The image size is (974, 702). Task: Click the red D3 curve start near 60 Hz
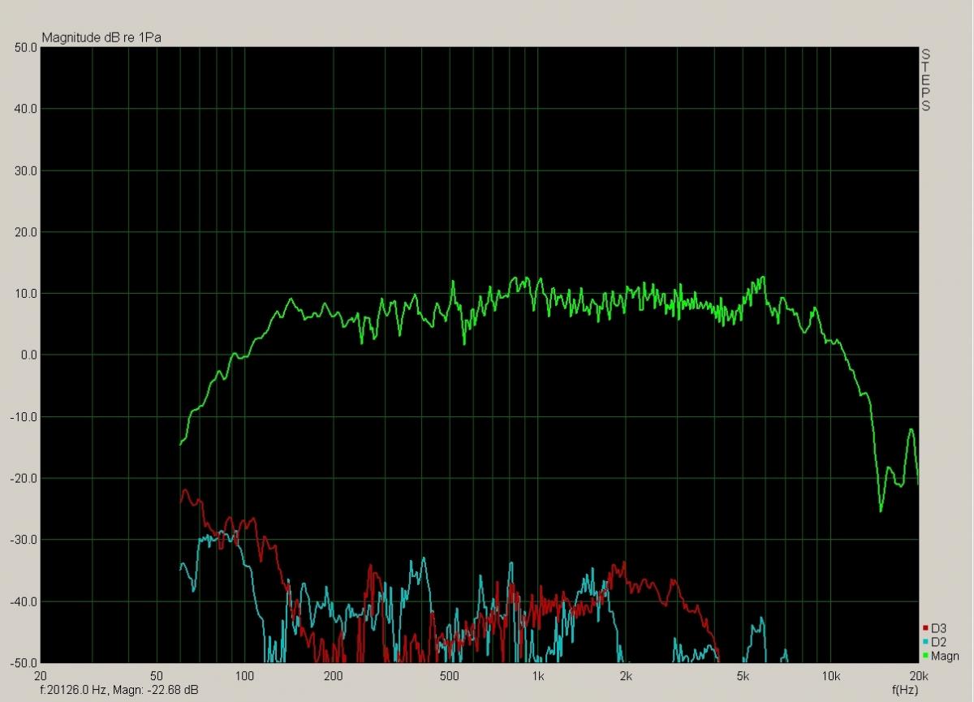tap(182, 499)
